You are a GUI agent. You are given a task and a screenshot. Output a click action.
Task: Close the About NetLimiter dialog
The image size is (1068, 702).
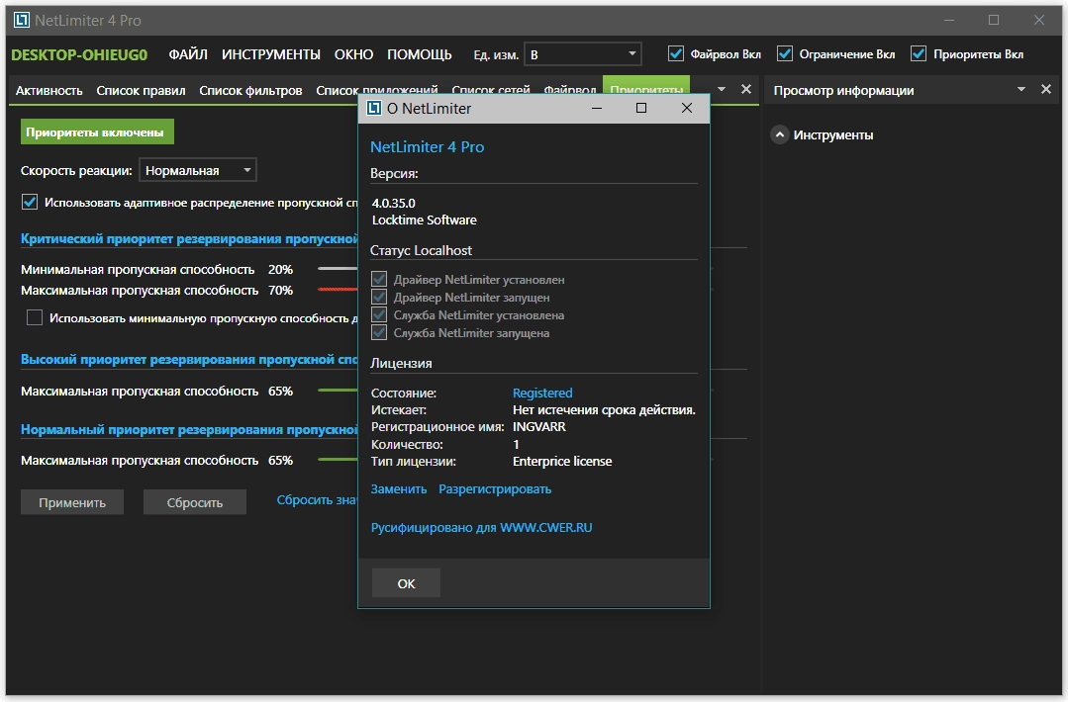click(687, 108)
